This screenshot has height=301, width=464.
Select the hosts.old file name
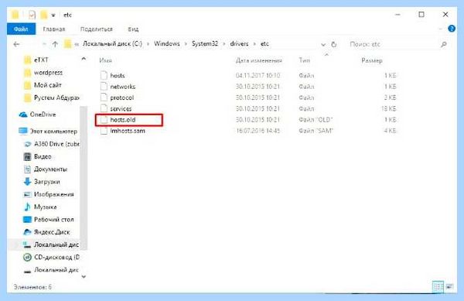tap(123, 120)
